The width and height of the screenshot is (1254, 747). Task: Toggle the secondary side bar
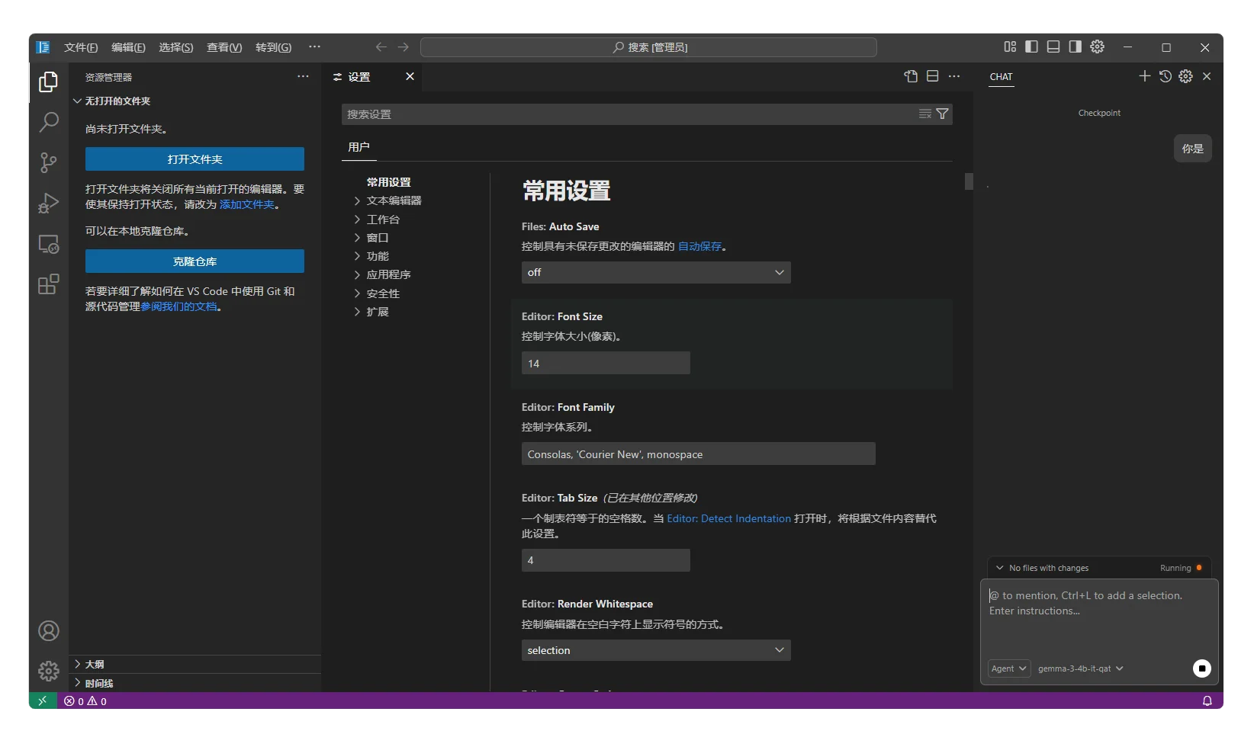tap(1075, 47)
